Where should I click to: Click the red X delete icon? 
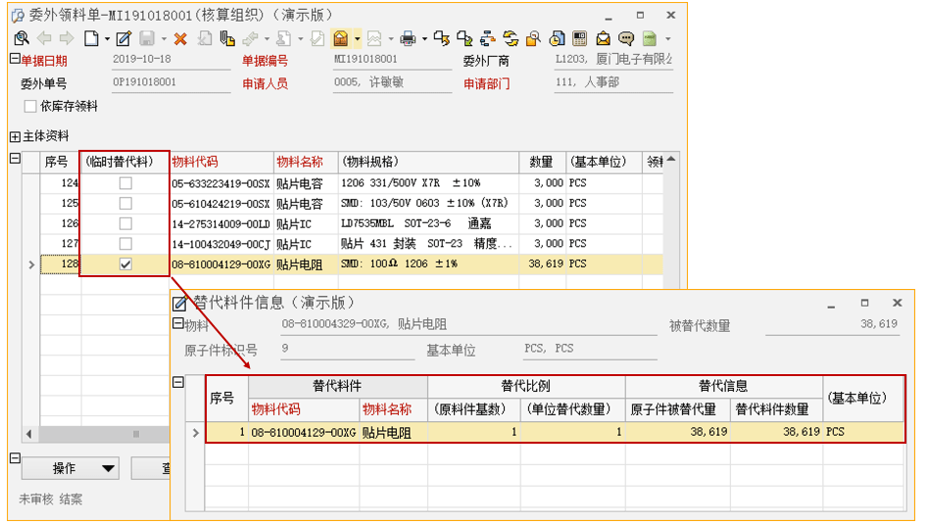[x=180, y=39]
